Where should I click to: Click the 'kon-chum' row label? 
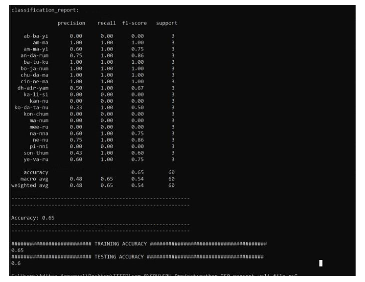pos(36,114)
